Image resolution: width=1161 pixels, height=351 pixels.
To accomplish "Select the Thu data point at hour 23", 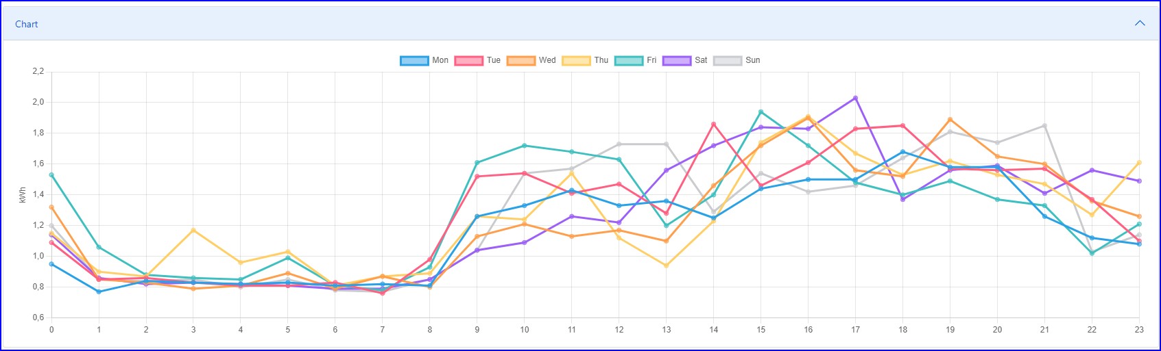I will [x=1139, y=163].
